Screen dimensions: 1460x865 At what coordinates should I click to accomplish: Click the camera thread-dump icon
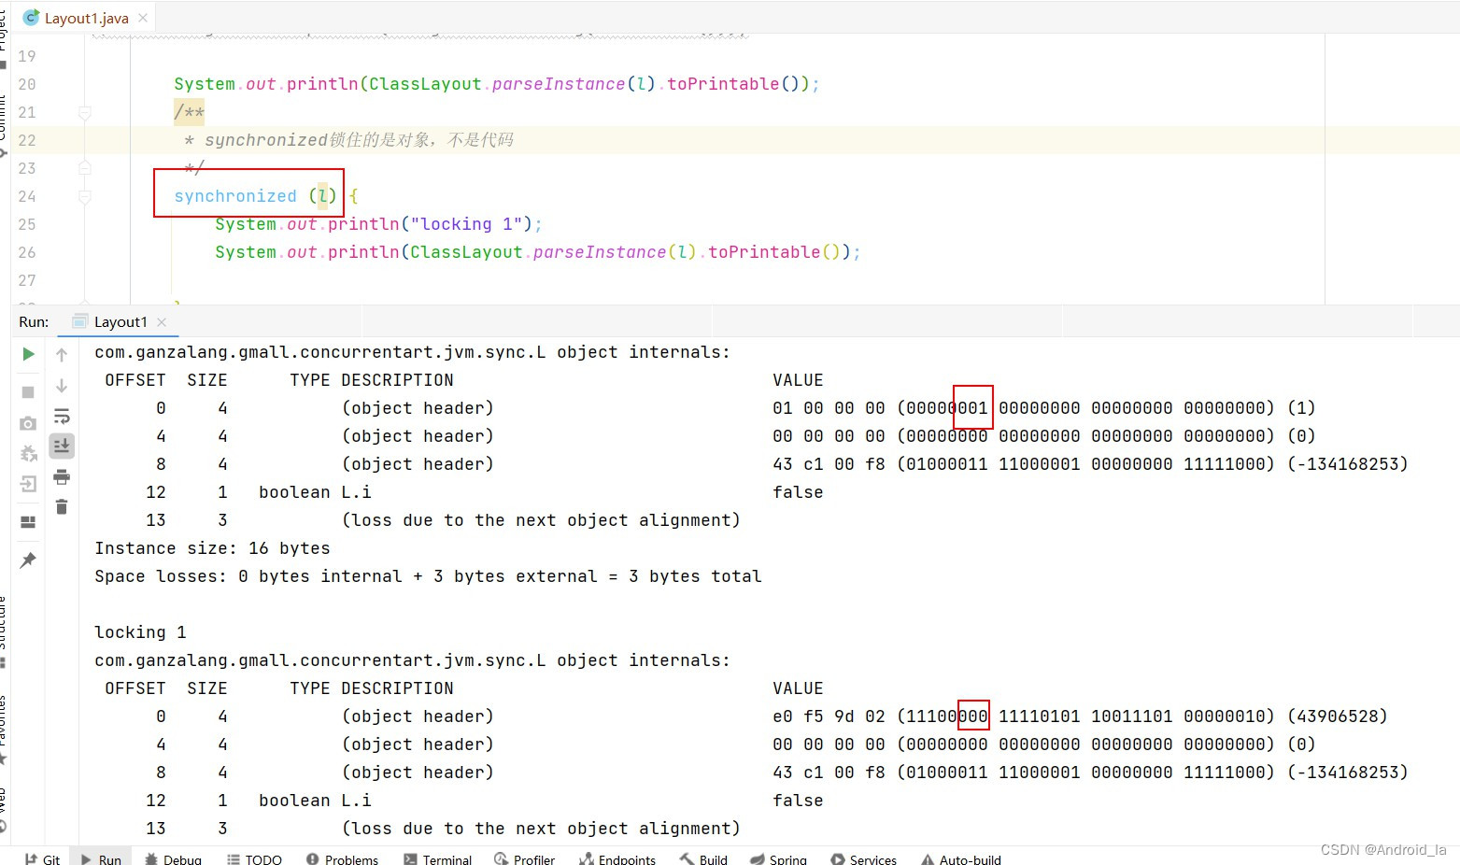(28, 423)
